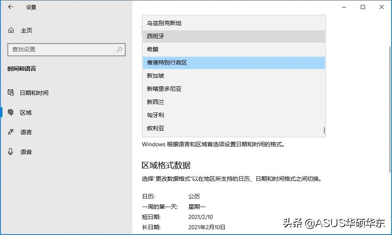Open 日期和时间 calendar clock icon
The image size is (392, 235).
(11, 92)
